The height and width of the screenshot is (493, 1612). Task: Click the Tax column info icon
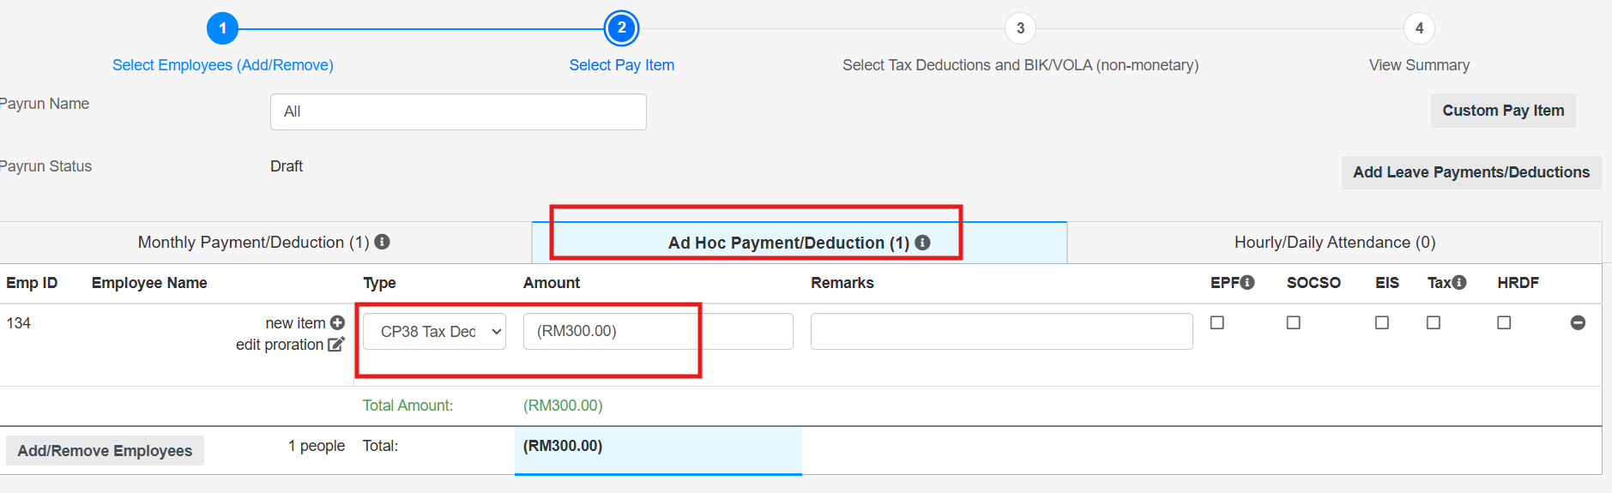click(1459, 282)
